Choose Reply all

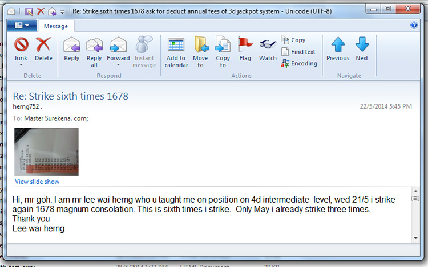[x=94, y=52]
